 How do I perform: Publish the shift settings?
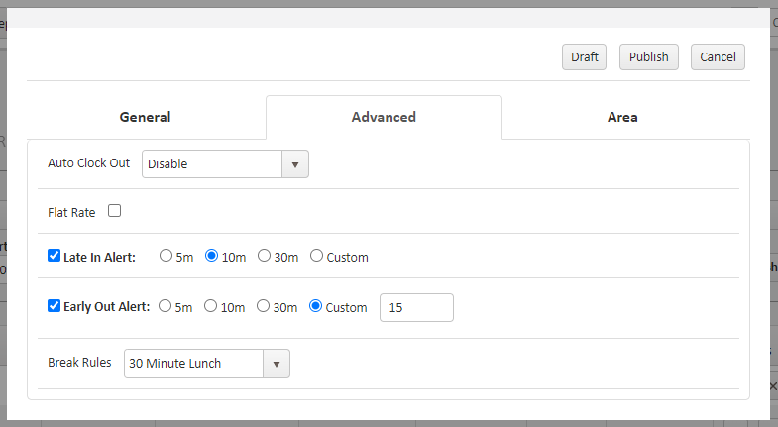point(649,57)
